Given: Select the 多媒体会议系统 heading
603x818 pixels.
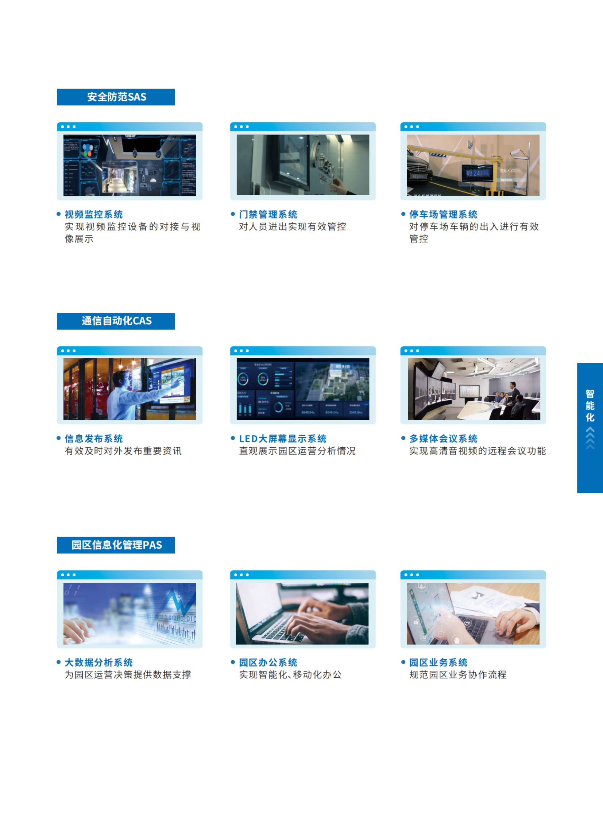Looking at the screenshot, I should [444, 439].
